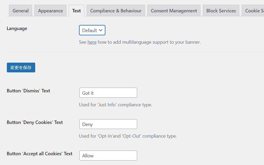Click the 'Allow' accept cookies text field
The height and width of the screenshot is (165, 264).
click(x=108, y=156)
